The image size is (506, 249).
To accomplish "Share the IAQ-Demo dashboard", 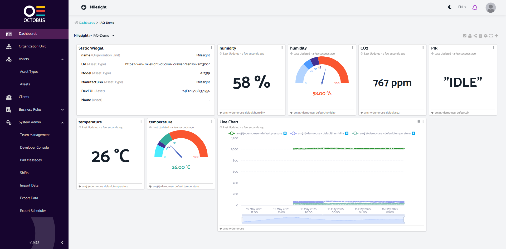I will pos(475,36).
